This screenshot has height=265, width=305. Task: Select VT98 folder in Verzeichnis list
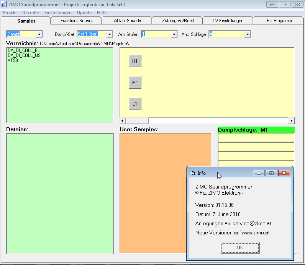(x=13, y=60)
